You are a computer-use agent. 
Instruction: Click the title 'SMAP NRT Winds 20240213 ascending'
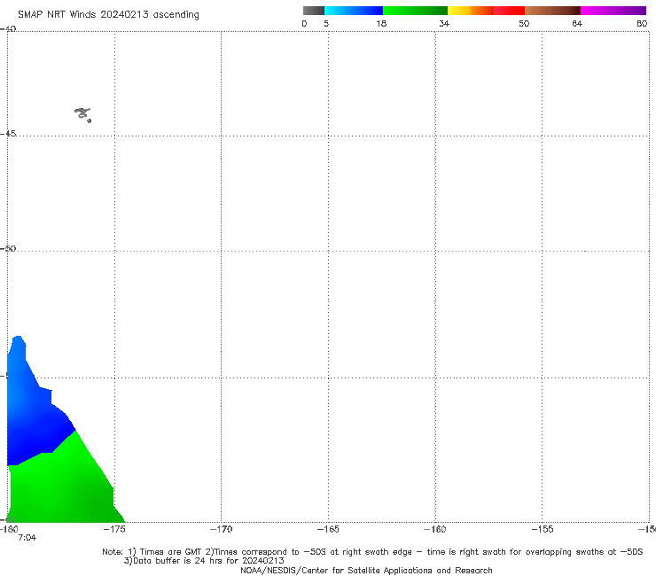[x=108, y=14]
